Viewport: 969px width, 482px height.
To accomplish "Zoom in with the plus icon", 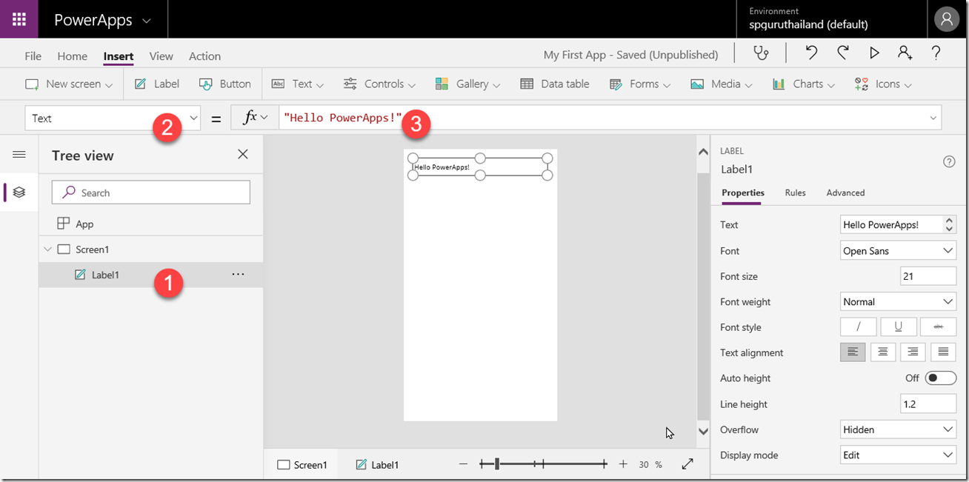I will (x=623, y=464).
